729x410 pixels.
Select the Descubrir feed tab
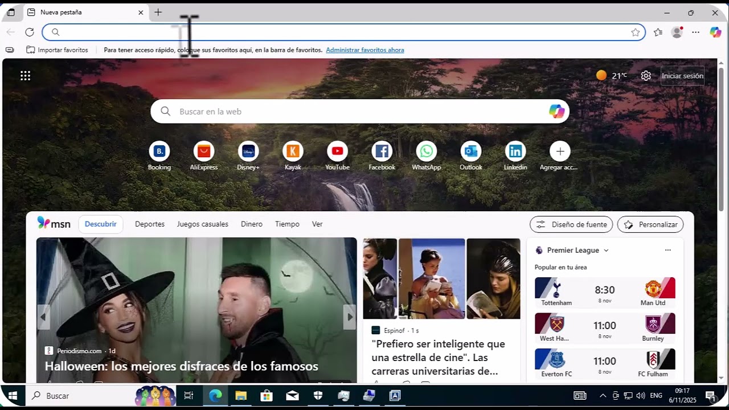[x=101, y=224]
